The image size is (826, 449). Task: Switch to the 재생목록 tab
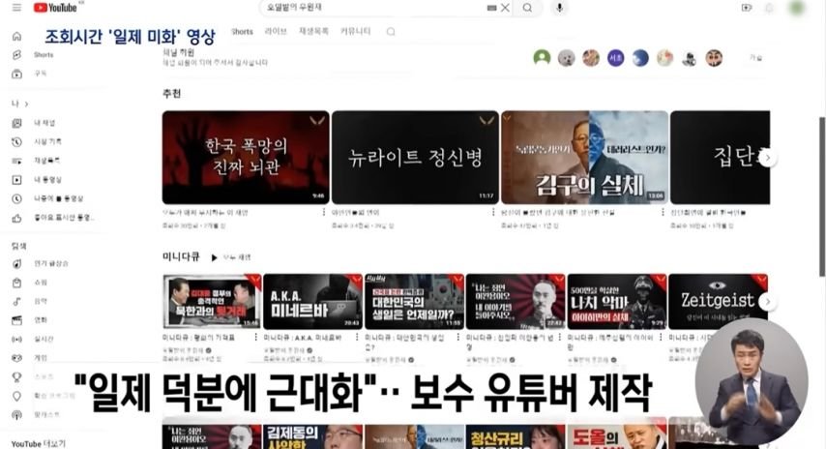pyautogui.click(x=314, y=32)
